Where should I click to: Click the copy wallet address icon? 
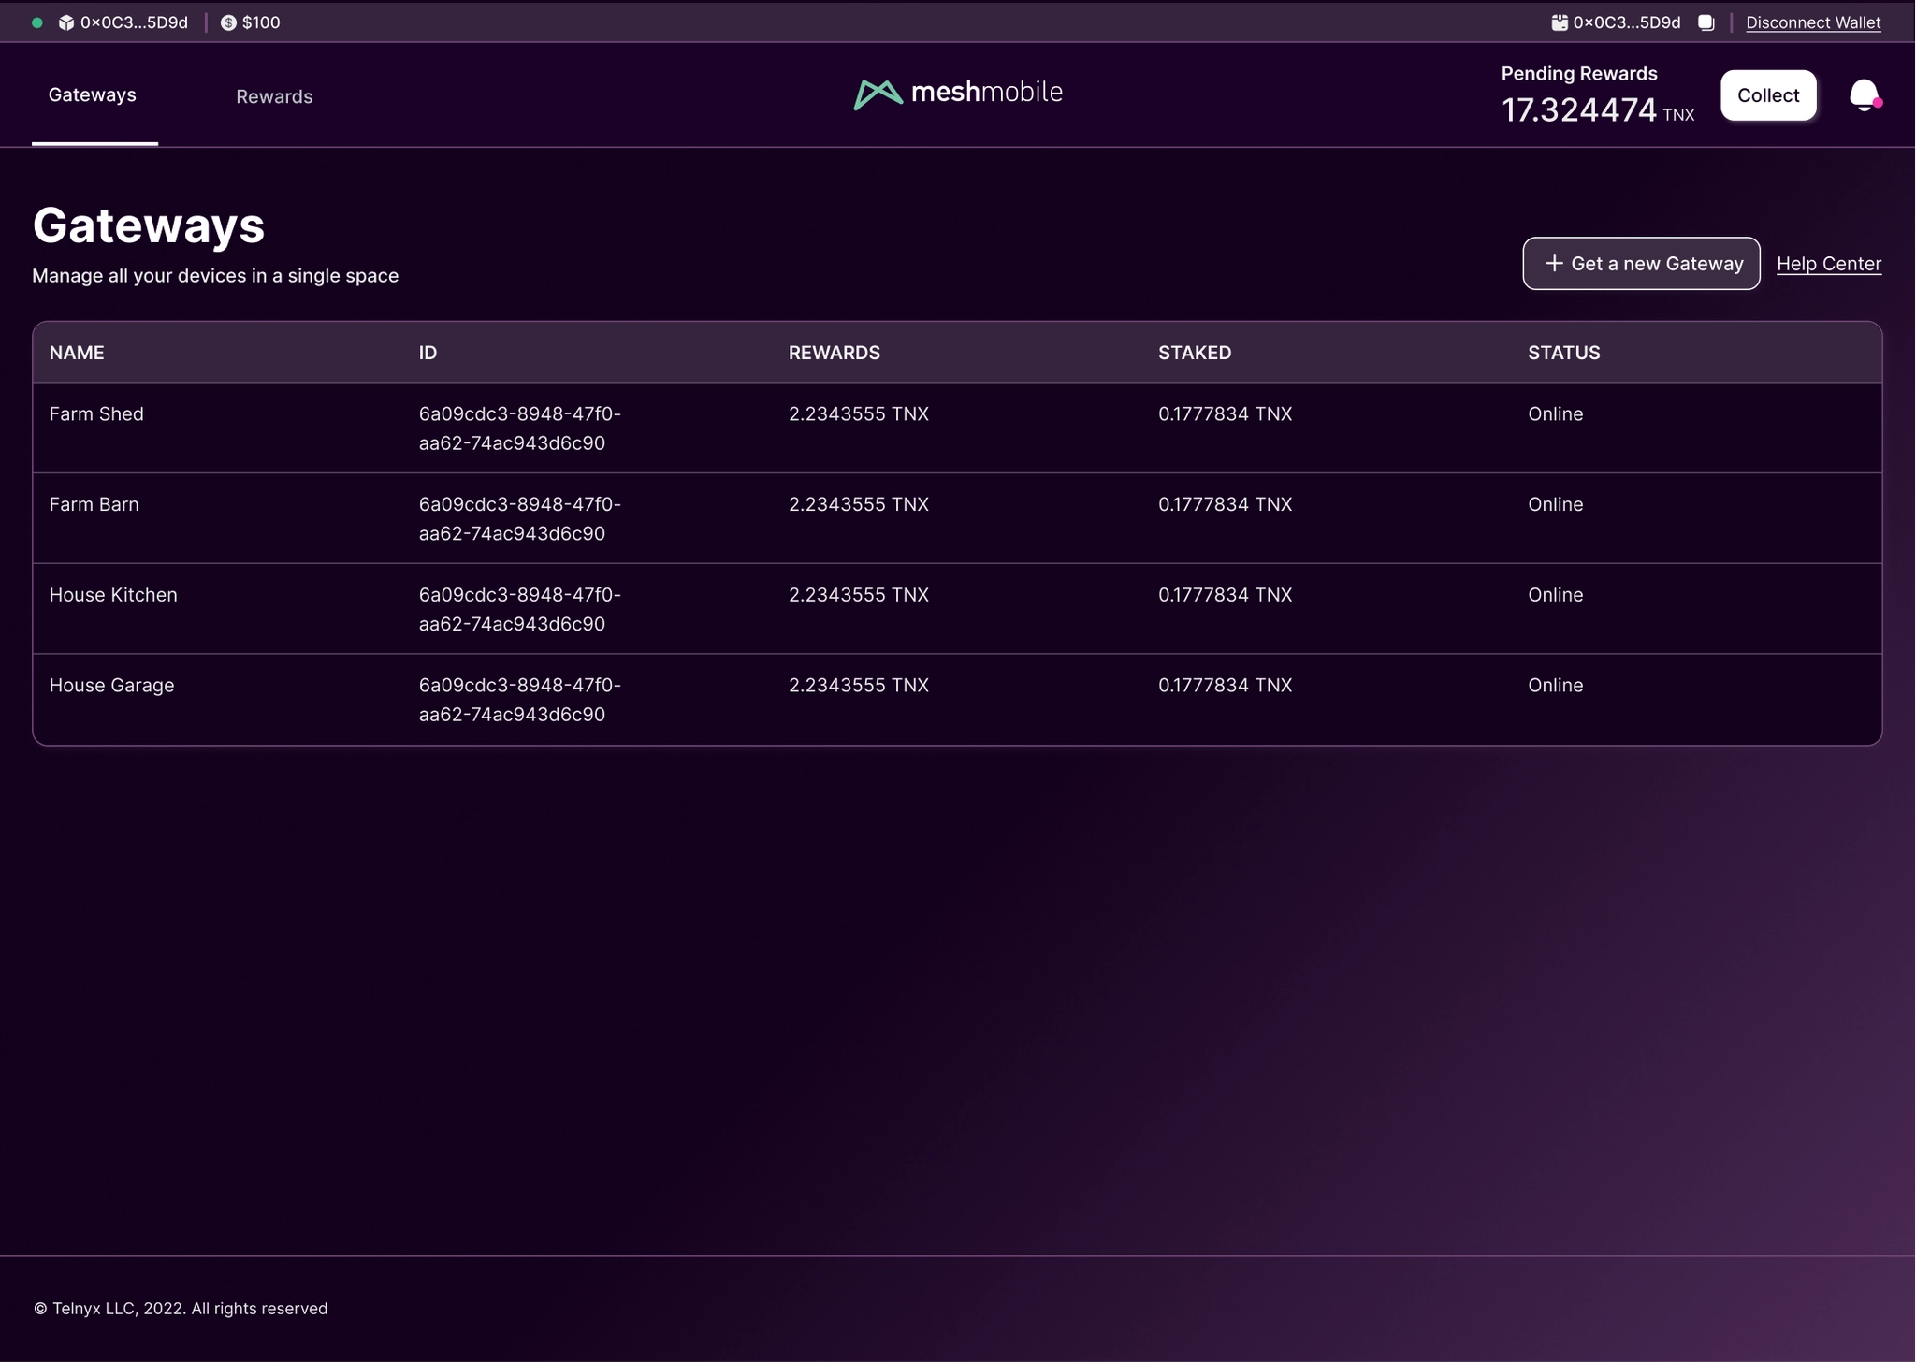pyautogui.click(x=1706, y=22)
